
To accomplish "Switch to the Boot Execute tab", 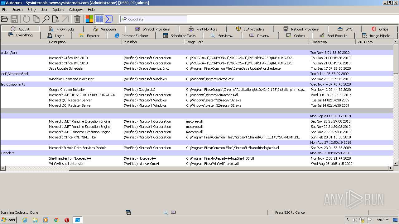I will click(333, 36).
